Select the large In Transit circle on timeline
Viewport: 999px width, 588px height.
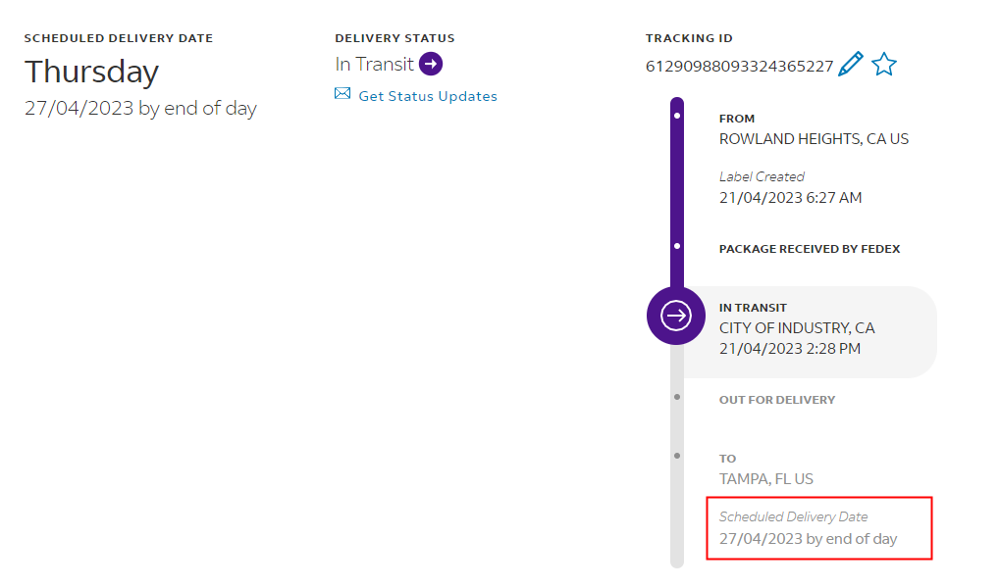coord(676,316)
